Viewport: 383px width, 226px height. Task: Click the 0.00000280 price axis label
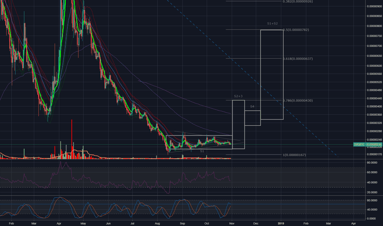pos(374,131)
